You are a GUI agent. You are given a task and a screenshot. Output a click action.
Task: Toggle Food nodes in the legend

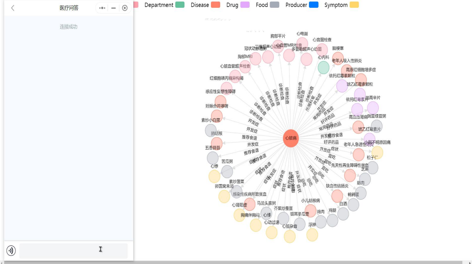[x=262, y=5]
